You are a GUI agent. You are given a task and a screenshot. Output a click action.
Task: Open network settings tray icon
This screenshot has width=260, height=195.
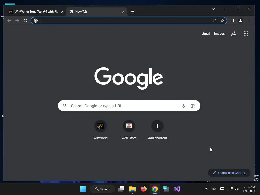pyautogui.click(x=230, y=189)
